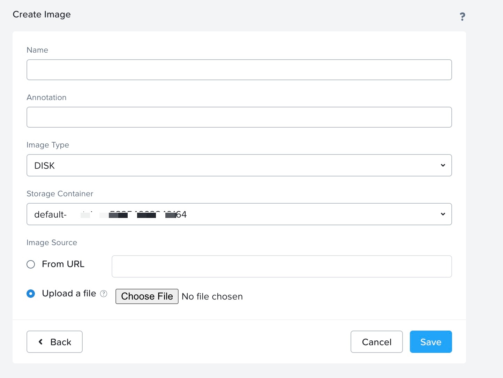Open the Image Type DISK dropdown
Viewport: 503px width, 378px height.
click(239, 165)
